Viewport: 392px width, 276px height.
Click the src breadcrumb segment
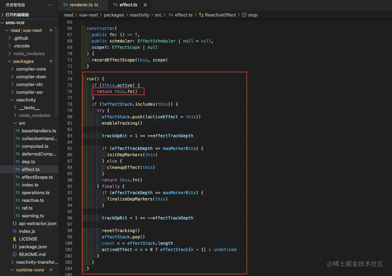click(158, 15)
